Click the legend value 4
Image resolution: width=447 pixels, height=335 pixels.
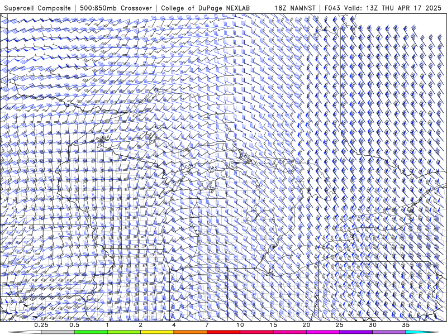pyautogui.click(x=174, y=325)
